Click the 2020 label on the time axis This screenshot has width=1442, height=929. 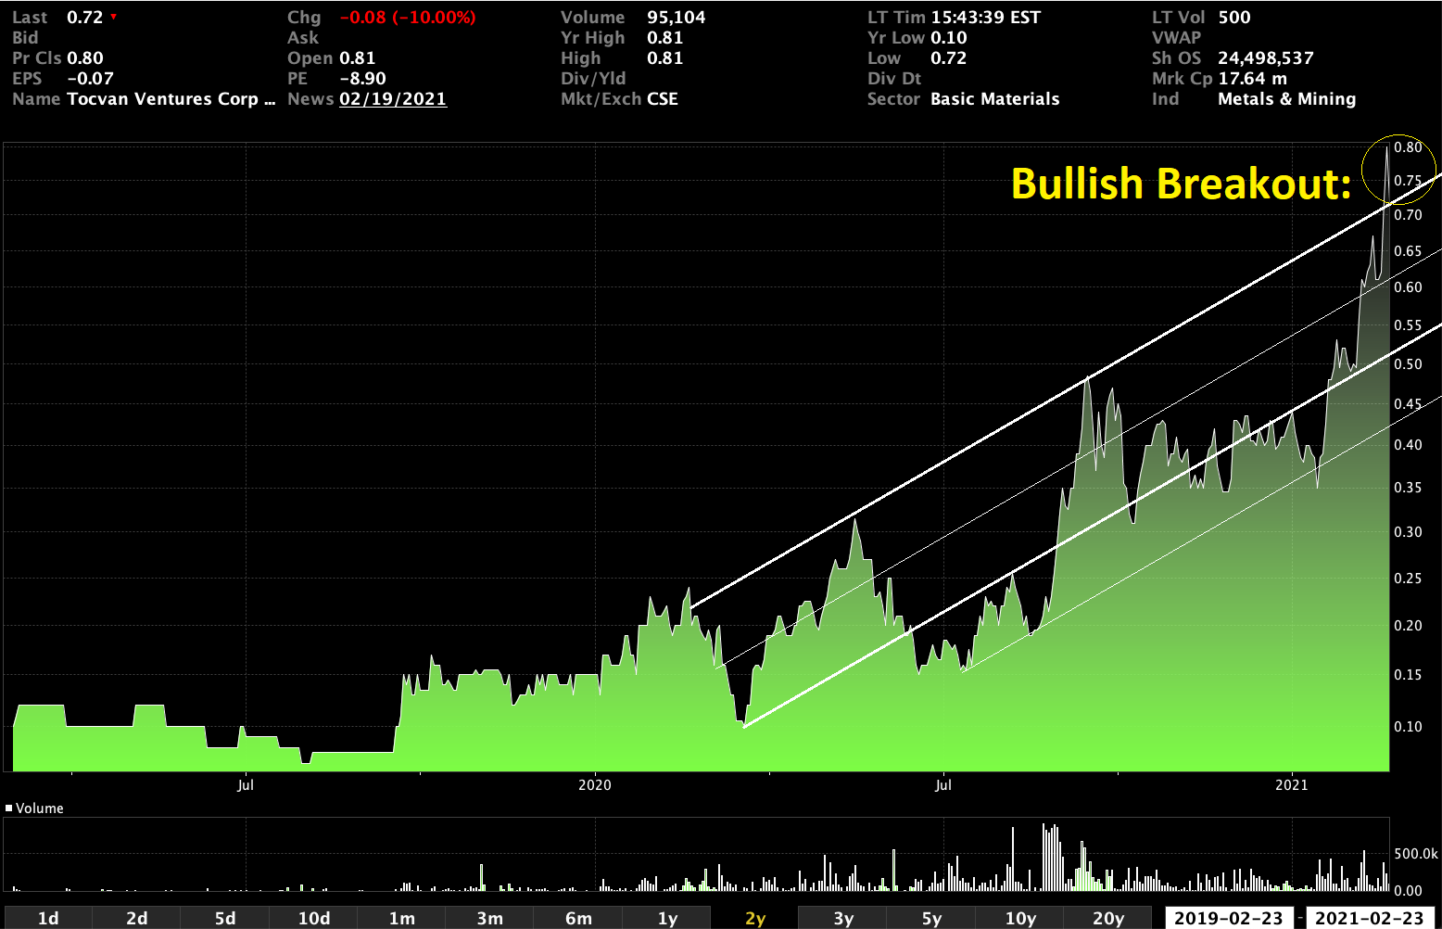[x=595, y=785]
